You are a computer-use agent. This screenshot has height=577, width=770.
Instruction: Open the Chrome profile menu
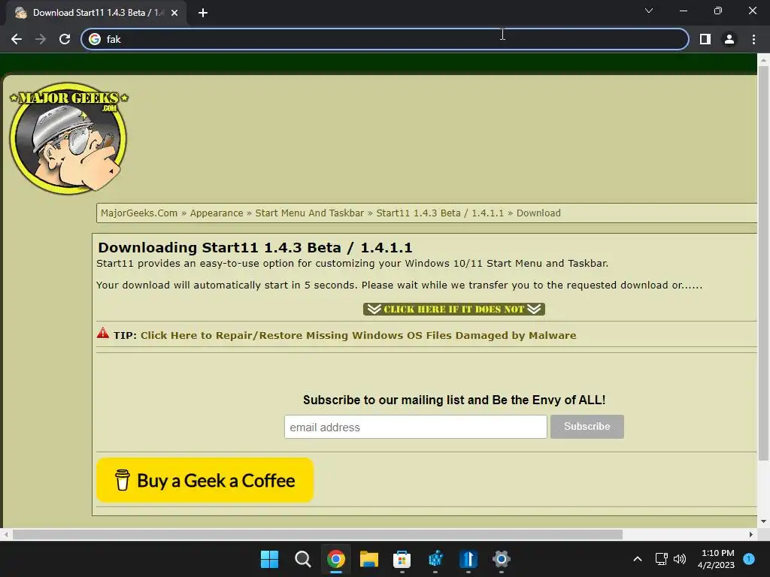click(x=729, y=39)
